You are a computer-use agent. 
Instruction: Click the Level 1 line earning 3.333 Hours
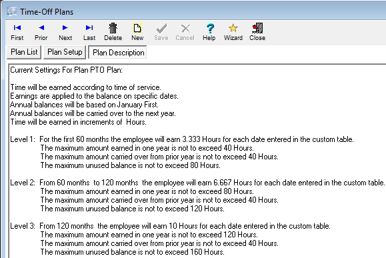point(182,139)
